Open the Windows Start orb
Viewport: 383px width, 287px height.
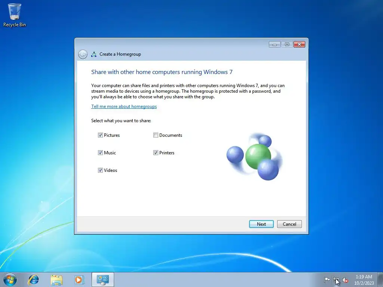10,280
